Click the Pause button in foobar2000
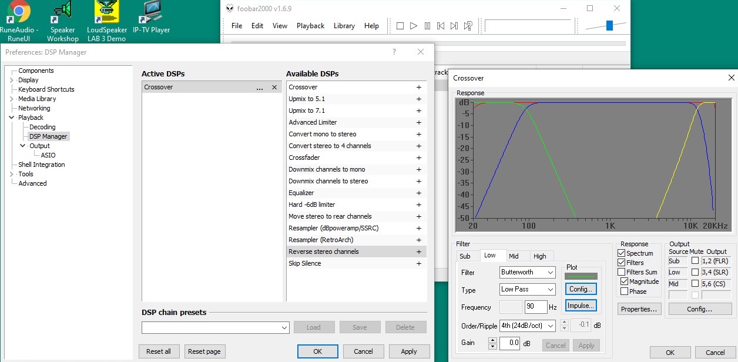Screen dimensions: 738x362 pos(427,26)
